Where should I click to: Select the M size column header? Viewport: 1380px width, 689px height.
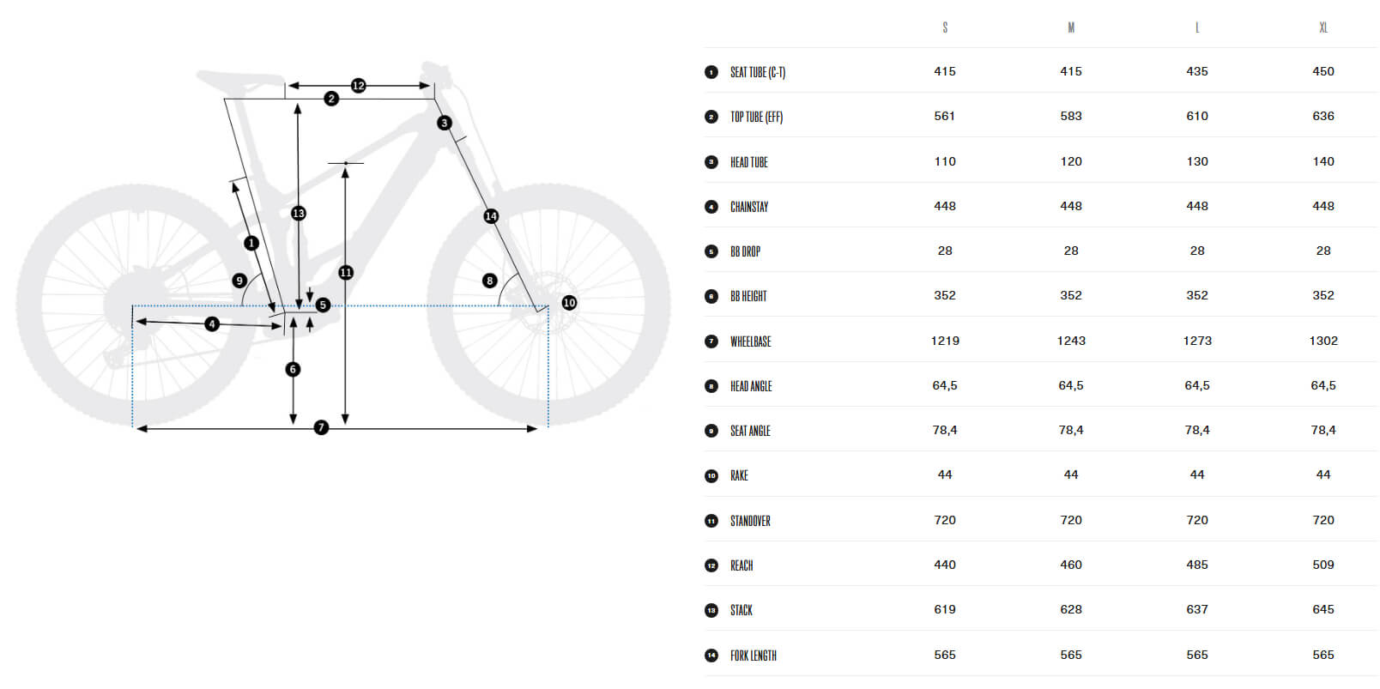pyautogui.click(x=1071, y=27)
